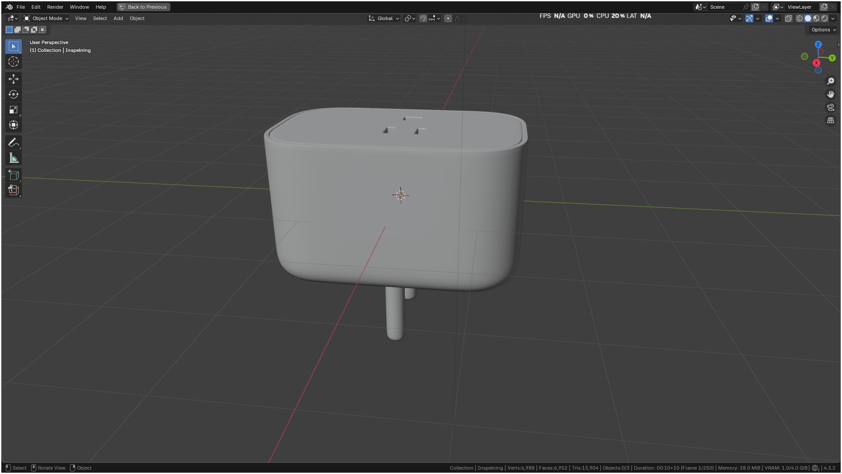
Task: Select the Transform tool
Action: 14,125
